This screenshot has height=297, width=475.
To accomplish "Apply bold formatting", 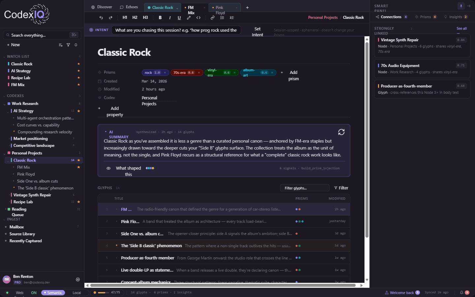I will (160, 17).
